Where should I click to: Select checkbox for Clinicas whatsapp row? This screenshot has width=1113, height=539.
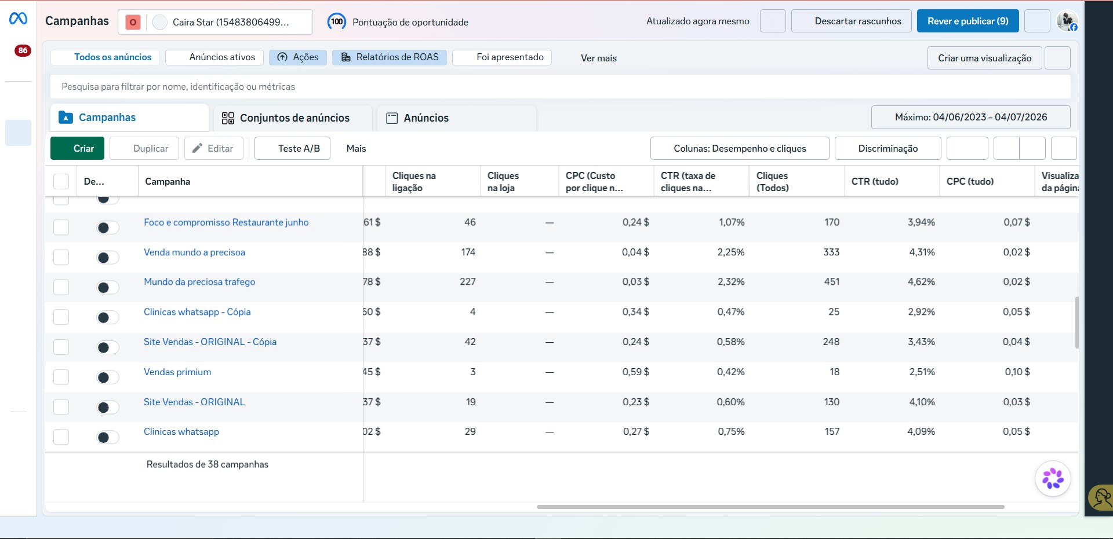pyautogui.click(x=61, y=437)
